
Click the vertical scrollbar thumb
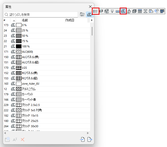click(92, 31)
